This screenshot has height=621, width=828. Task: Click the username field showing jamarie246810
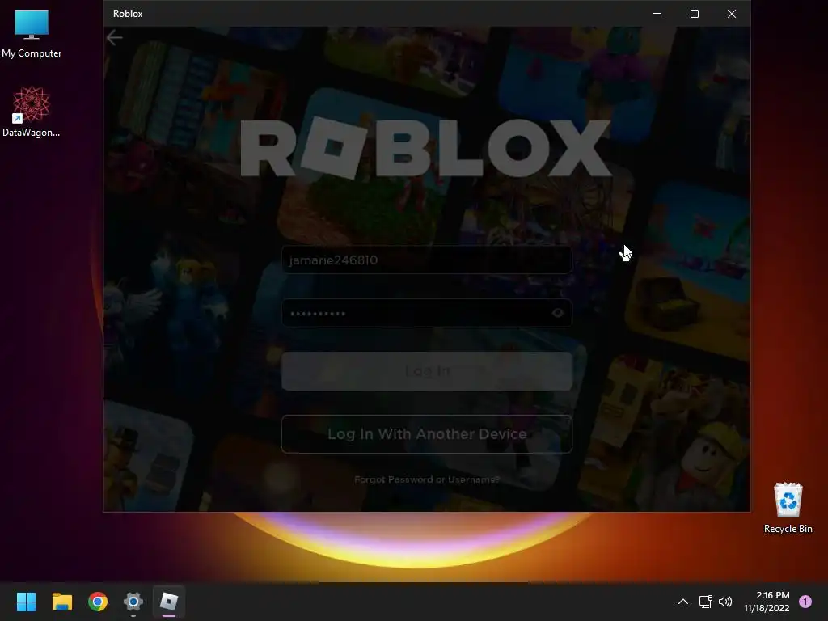(427, 260)
